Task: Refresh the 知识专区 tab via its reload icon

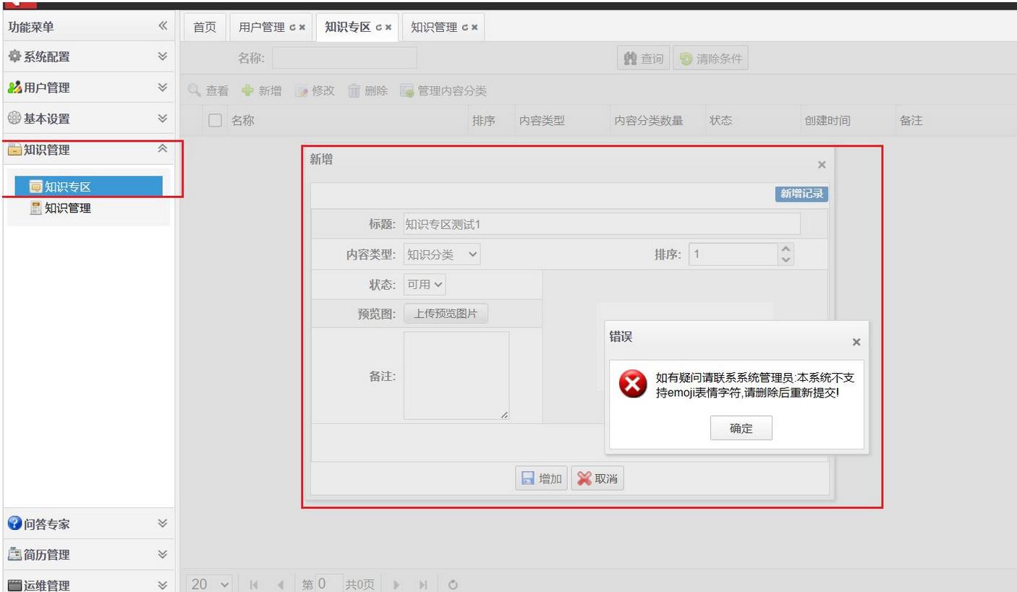Action: pyautogui.click(x=378, y=28)
